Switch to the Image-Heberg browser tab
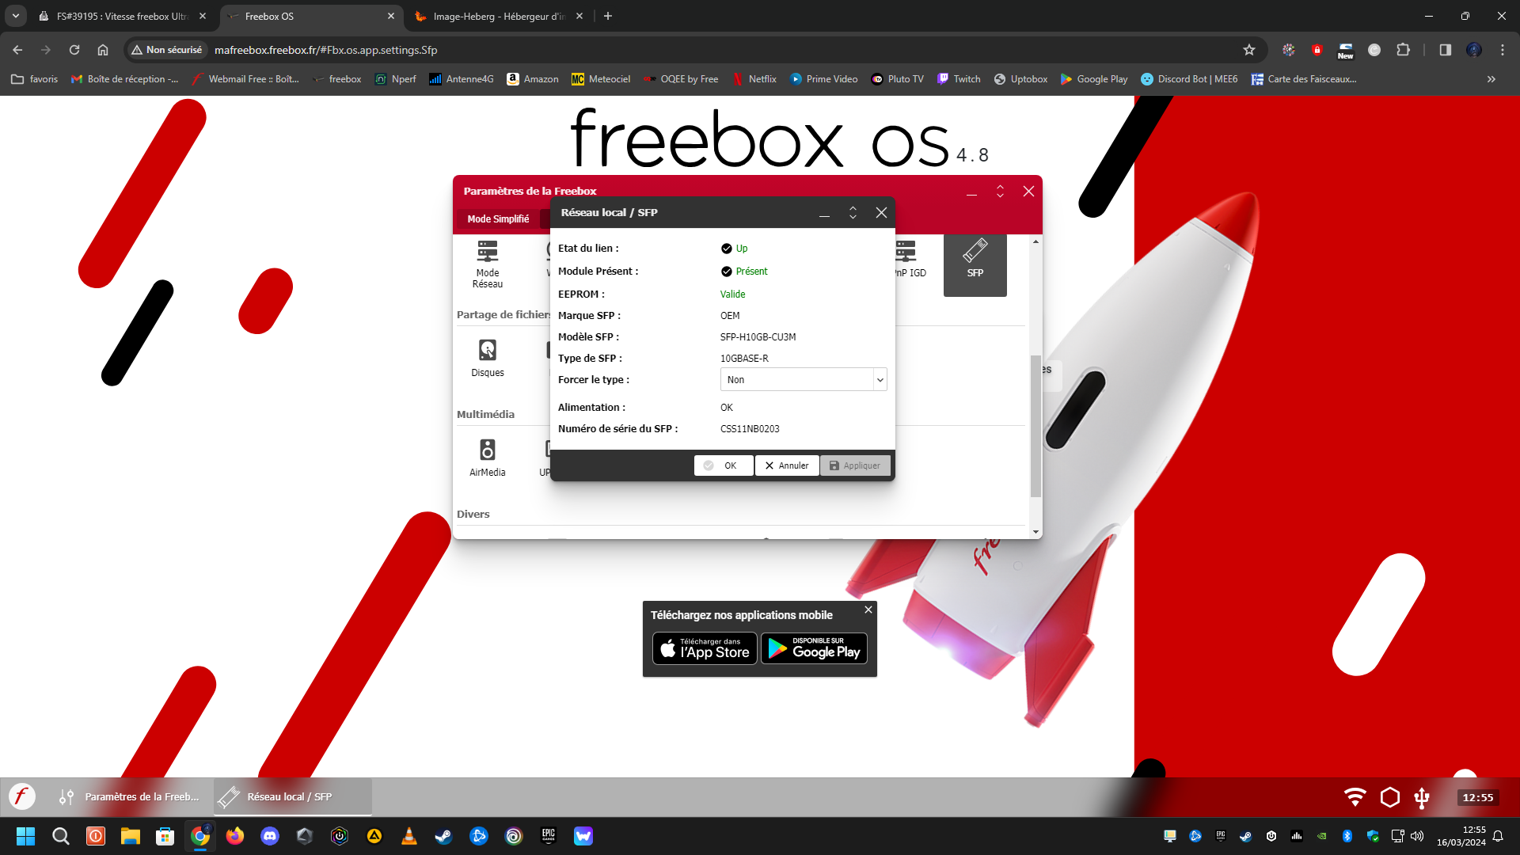1520x855 pixels. point(499,16)
